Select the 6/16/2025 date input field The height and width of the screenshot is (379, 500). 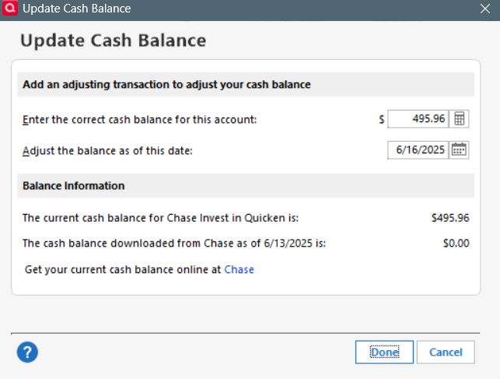coord(418,150)
